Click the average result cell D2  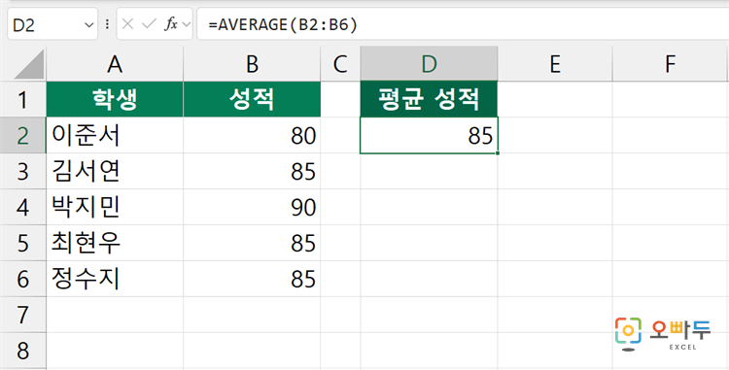[429, 135]
